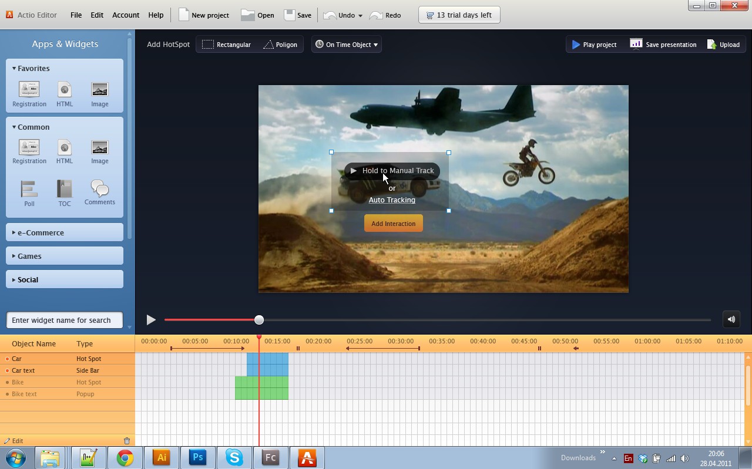
Task: Select the Car row in object list
Action: pyautogui.click(x=68, y=359)
